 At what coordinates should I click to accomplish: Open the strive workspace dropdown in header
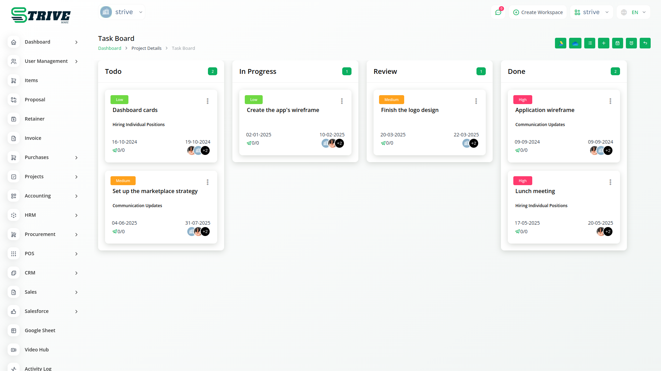(591, 12)
